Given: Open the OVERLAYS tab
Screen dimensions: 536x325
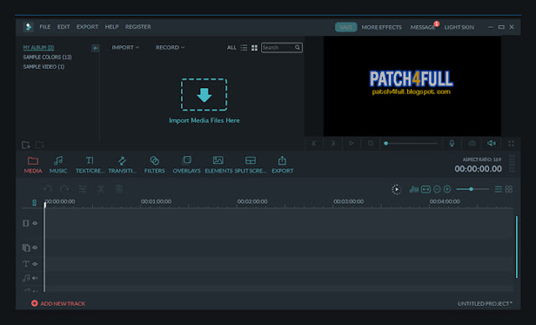Looking at the screenshot, I should coord(187,165).
